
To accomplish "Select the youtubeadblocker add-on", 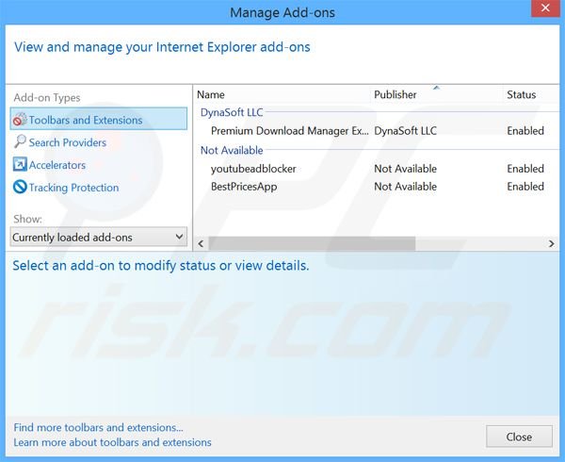I will [253, 169].
